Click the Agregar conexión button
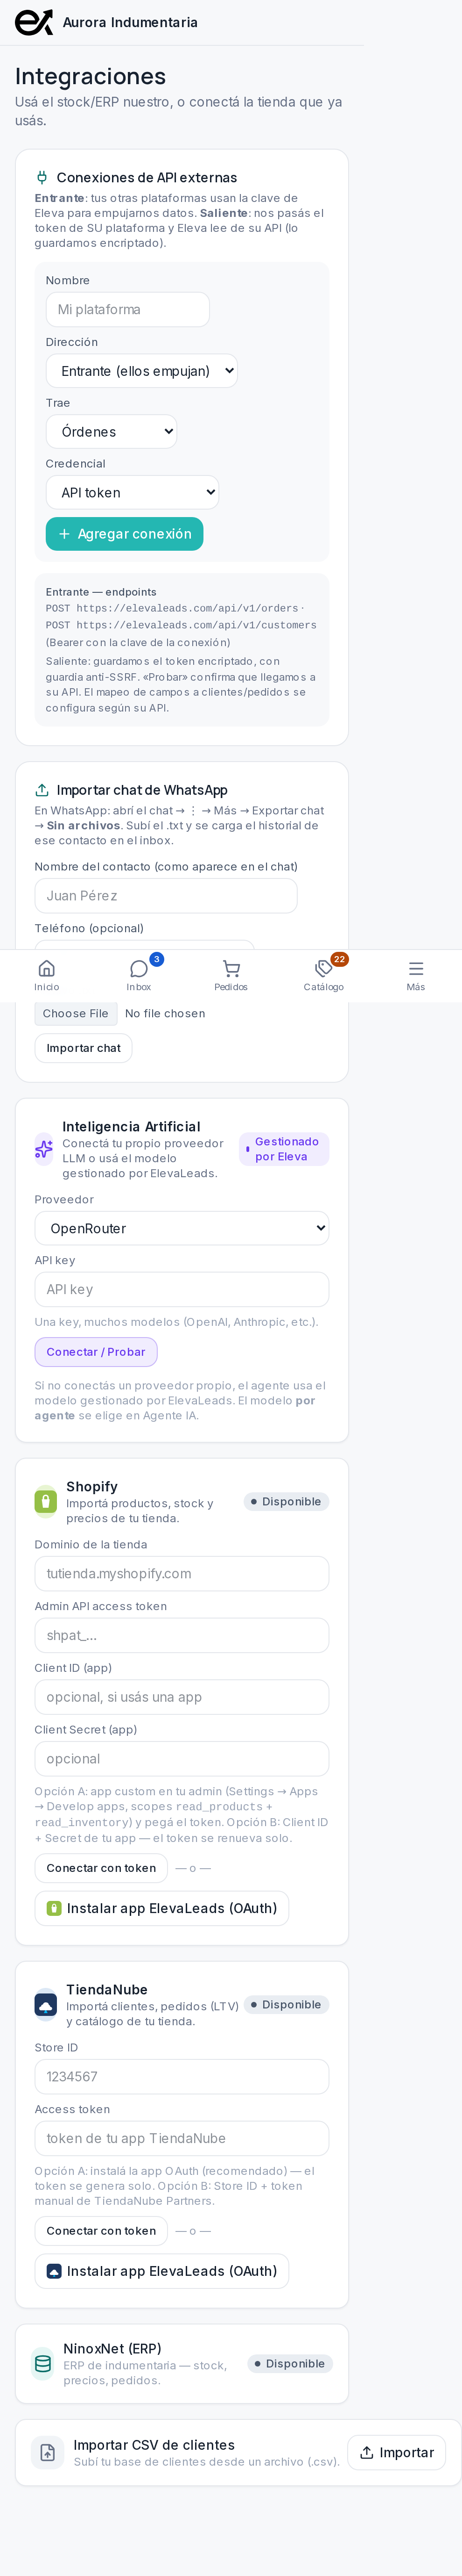 click(125, 534)
